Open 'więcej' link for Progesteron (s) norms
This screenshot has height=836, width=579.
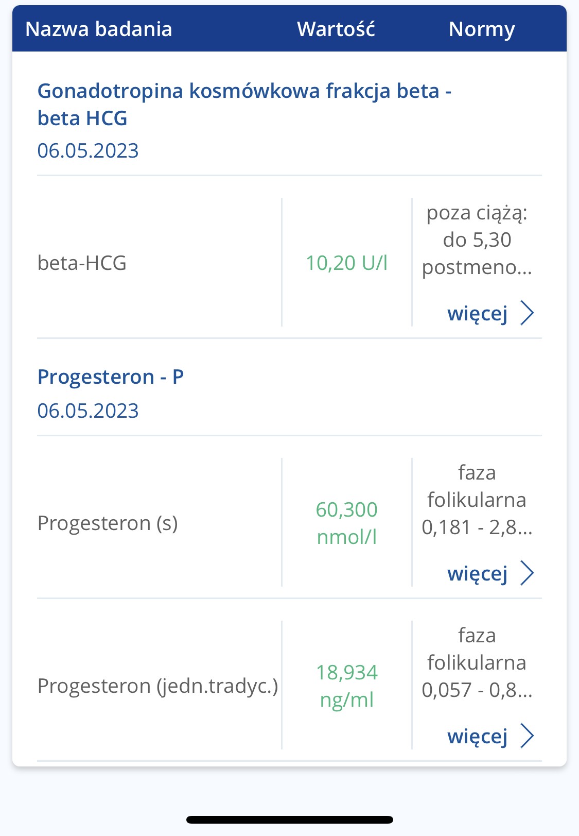click(x=478, y=573)
